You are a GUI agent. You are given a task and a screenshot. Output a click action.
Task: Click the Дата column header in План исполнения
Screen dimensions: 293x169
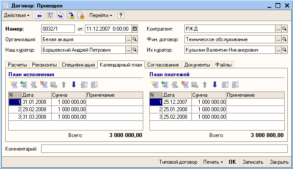(x=36, y=95)
